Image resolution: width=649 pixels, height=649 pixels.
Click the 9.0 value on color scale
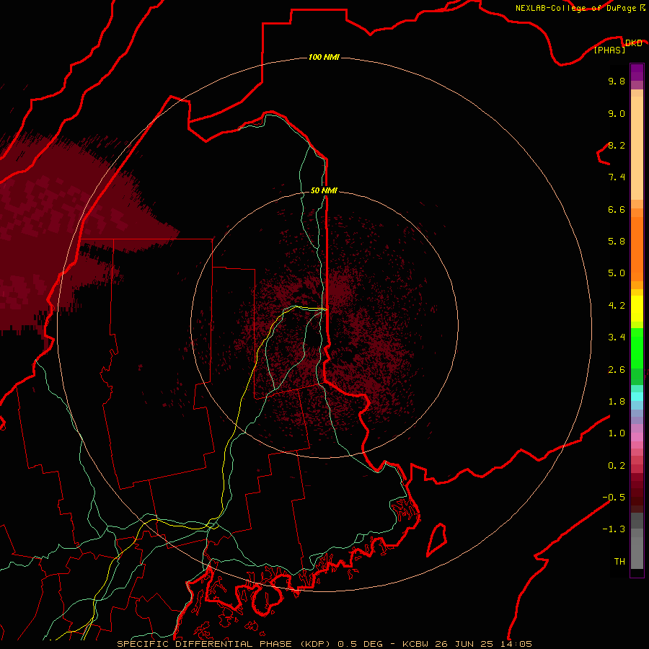[617, 113]
